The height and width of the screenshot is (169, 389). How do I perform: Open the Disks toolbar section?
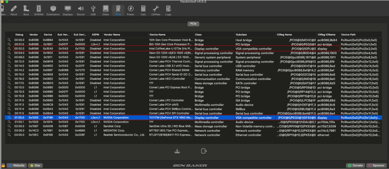pyautogui.click(x=106, y=10)
